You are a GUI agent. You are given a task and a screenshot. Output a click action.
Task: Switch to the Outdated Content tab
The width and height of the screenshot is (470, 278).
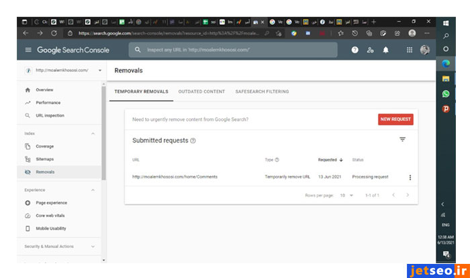click(x=201, y=91)
